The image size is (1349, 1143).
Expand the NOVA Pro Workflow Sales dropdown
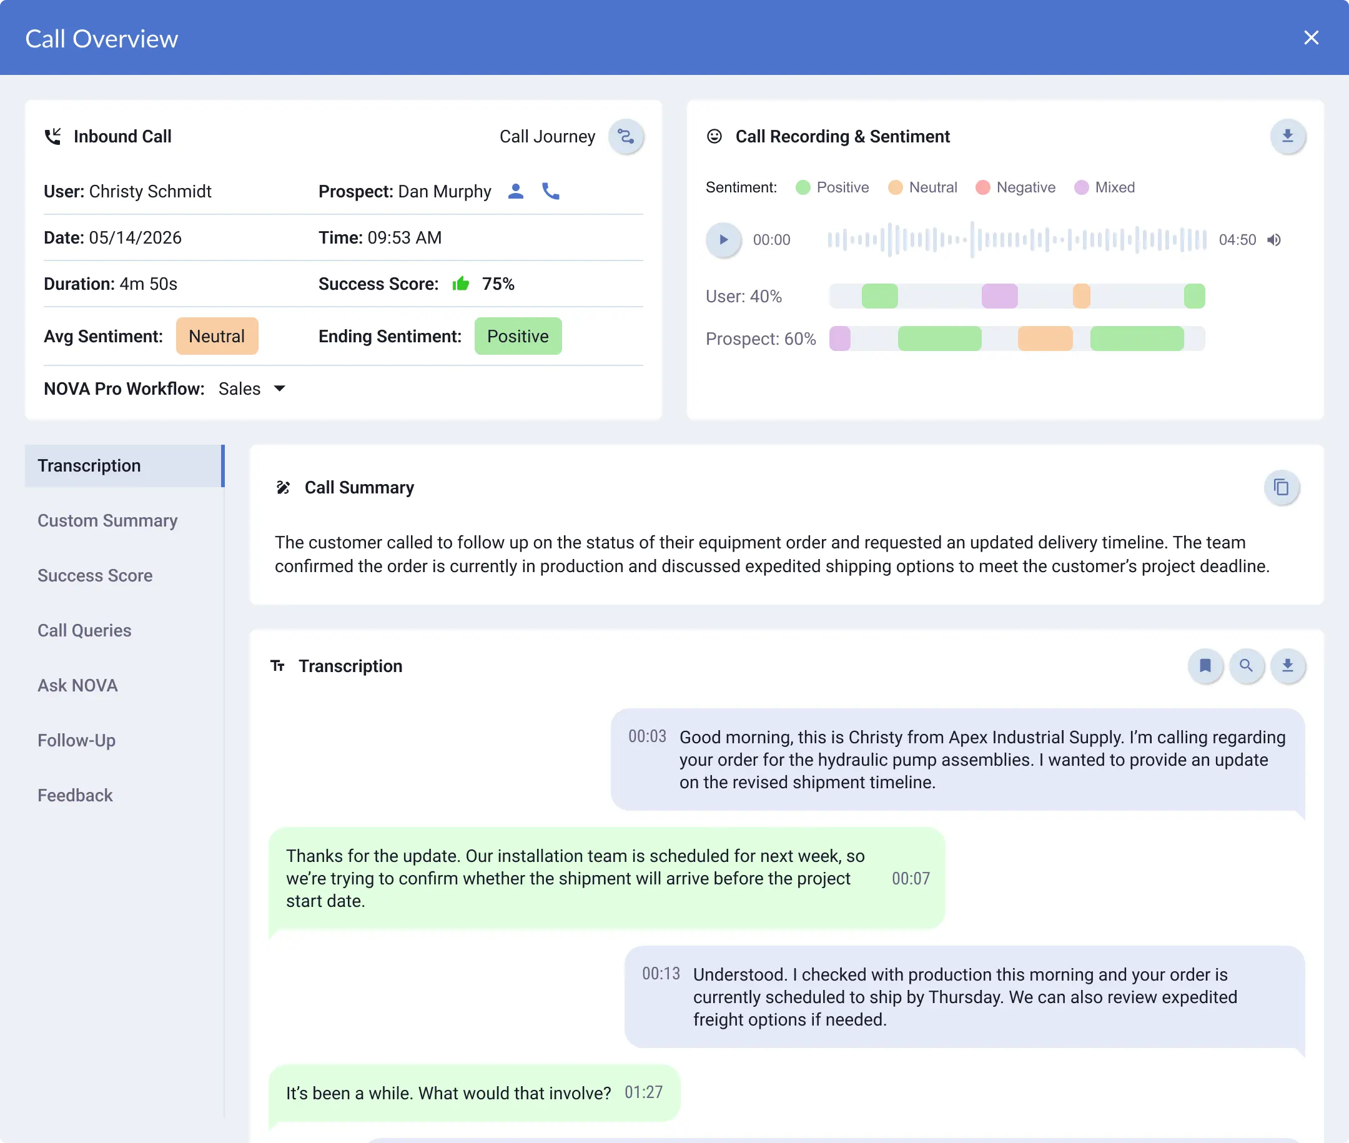pos(252,388)
